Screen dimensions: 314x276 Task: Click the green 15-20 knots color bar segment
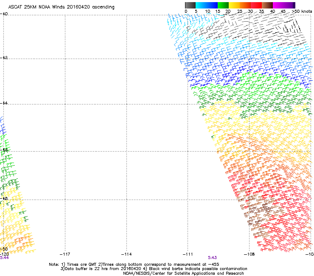coord(223,5)
